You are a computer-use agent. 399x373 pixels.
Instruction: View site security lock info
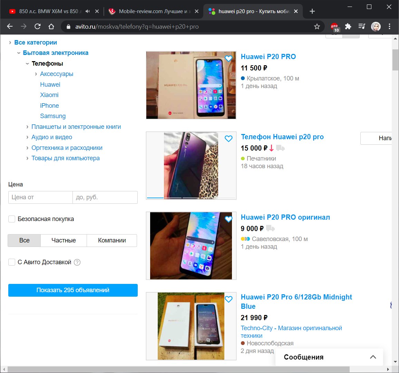tap(68, 27)
